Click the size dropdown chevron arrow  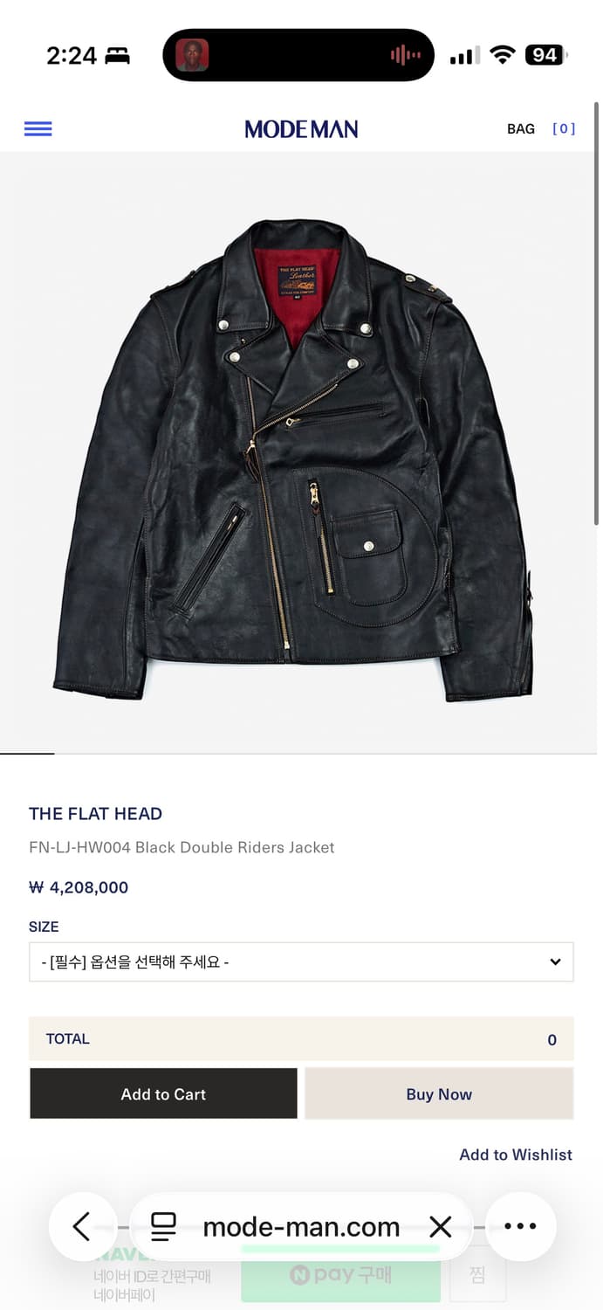(x=555, y=962)
